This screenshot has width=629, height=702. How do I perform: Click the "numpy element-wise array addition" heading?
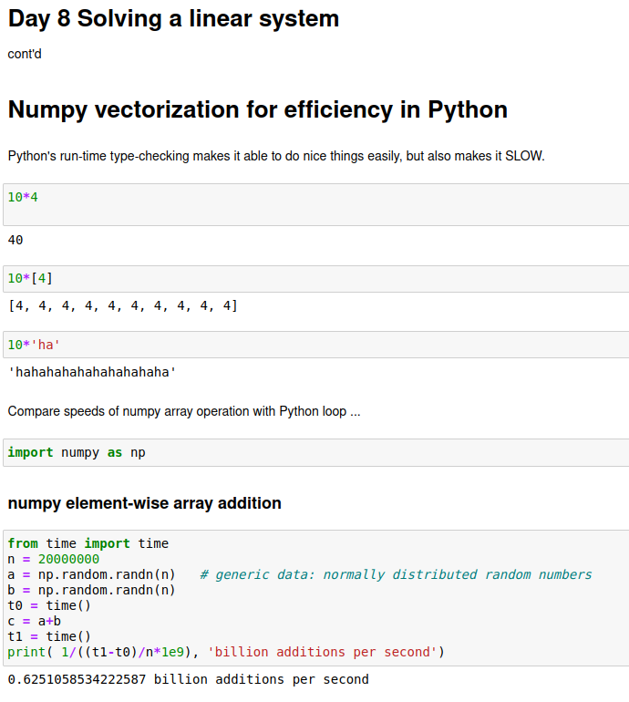pyautogui.click(x=144, y=503)
